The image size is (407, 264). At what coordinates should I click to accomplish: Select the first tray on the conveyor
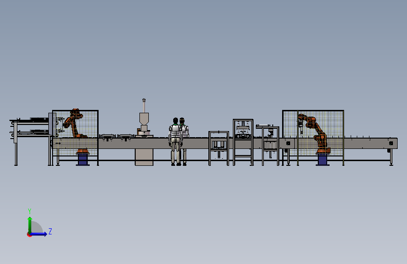click(x=108, y=137)
